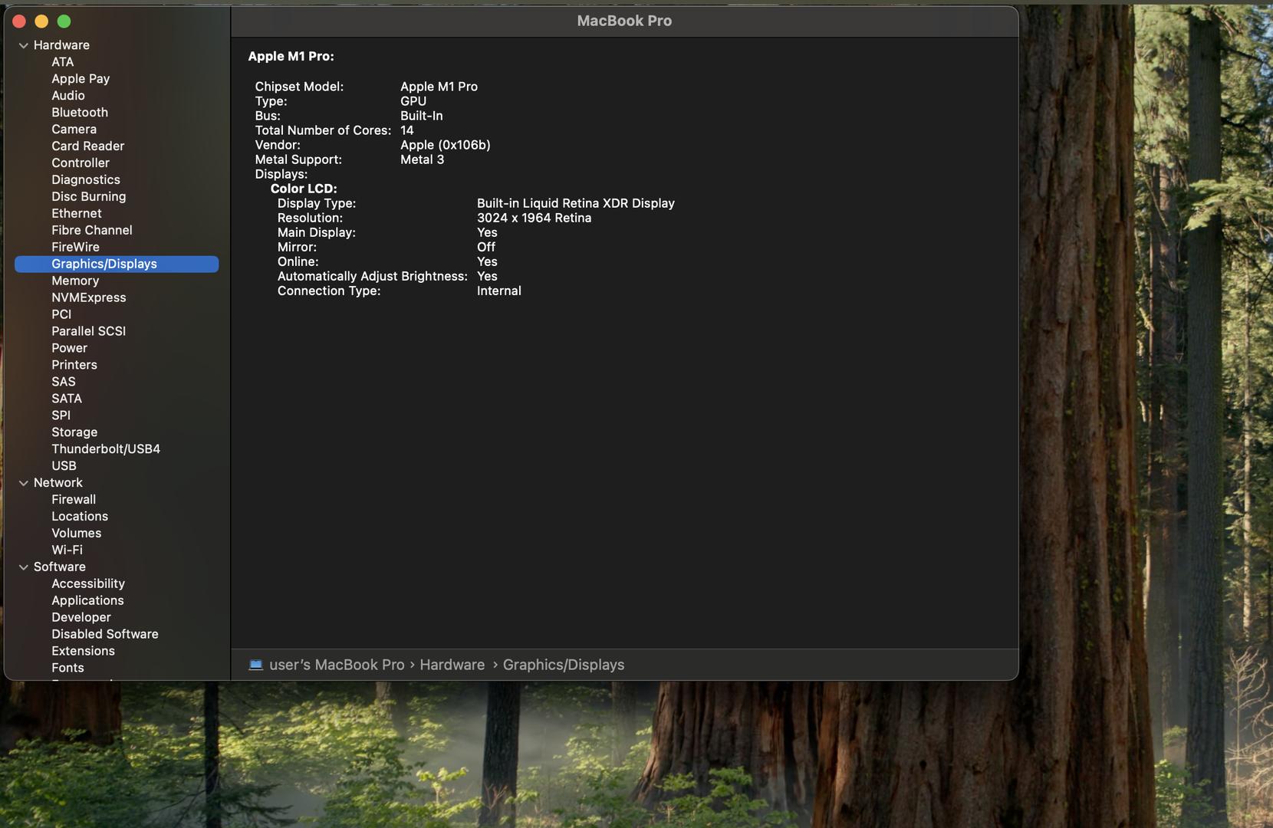Select Card Reader in the sidebar
Image resolution: width=1273 pixels, height=828 pixels.
[87, 146]
